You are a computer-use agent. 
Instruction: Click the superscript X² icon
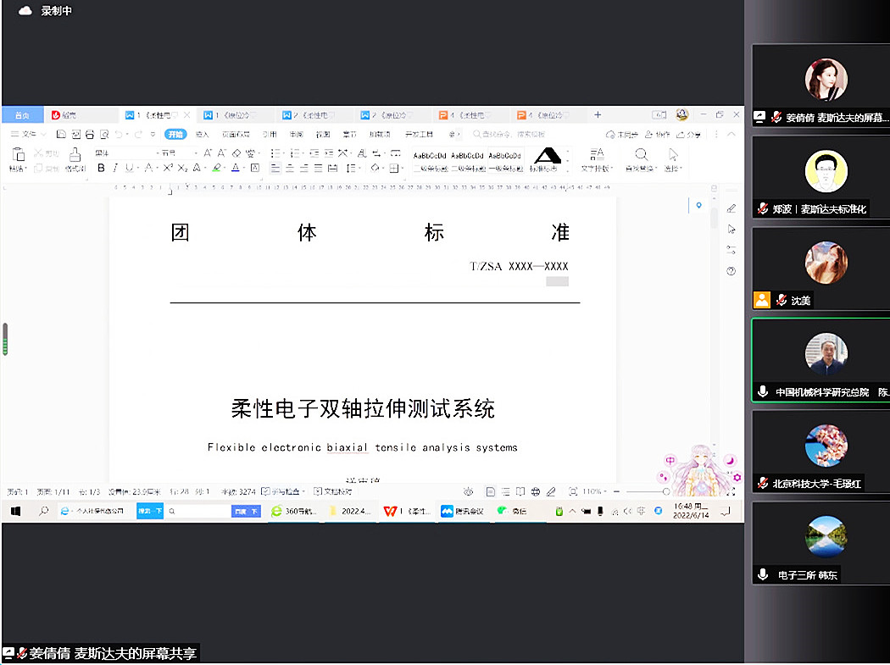click(168, 169)
